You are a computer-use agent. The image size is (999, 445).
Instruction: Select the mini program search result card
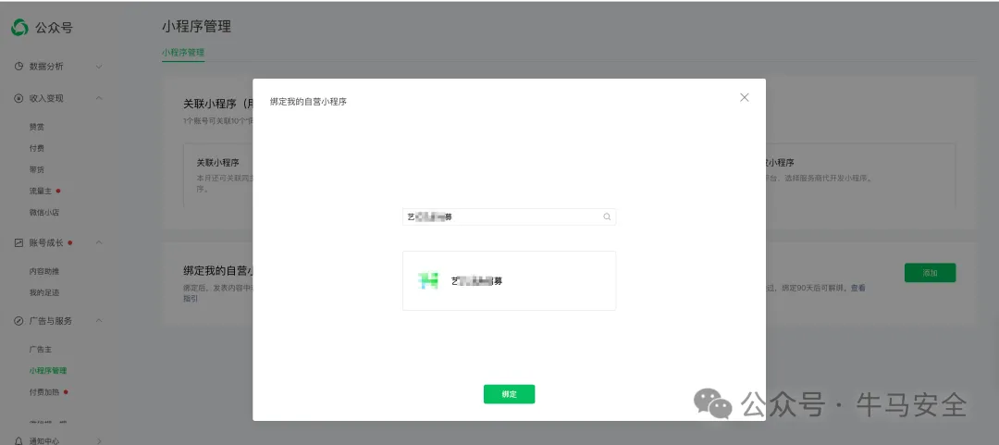(x=509, y=280)
